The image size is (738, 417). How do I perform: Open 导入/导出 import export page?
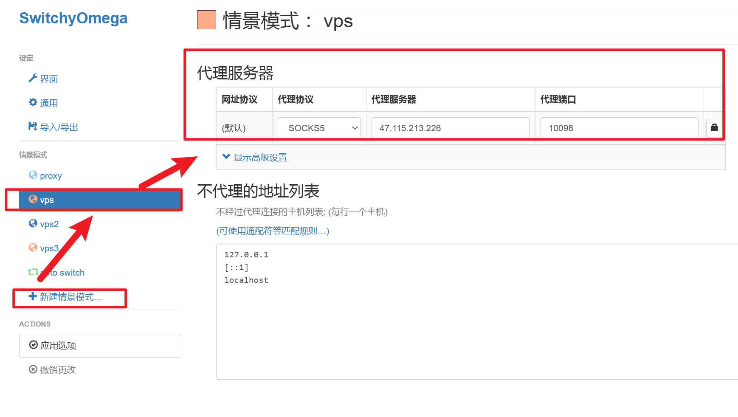pos(59,127)
